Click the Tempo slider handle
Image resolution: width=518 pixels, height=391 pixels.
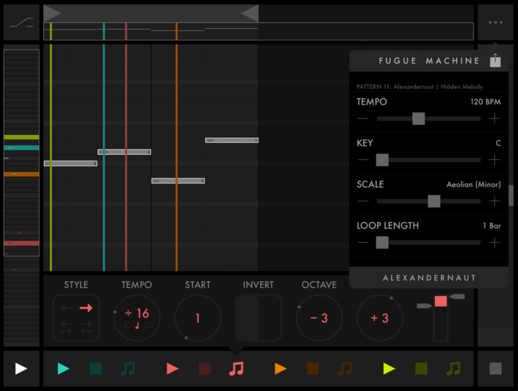[419, 119]
